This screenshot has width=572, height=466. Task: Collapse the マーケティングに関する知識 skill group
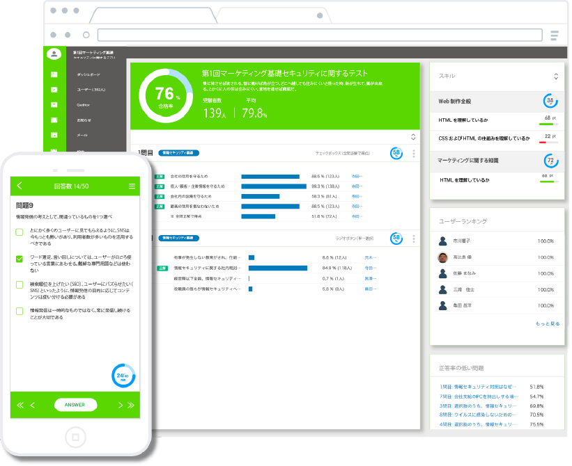(497, 161)
